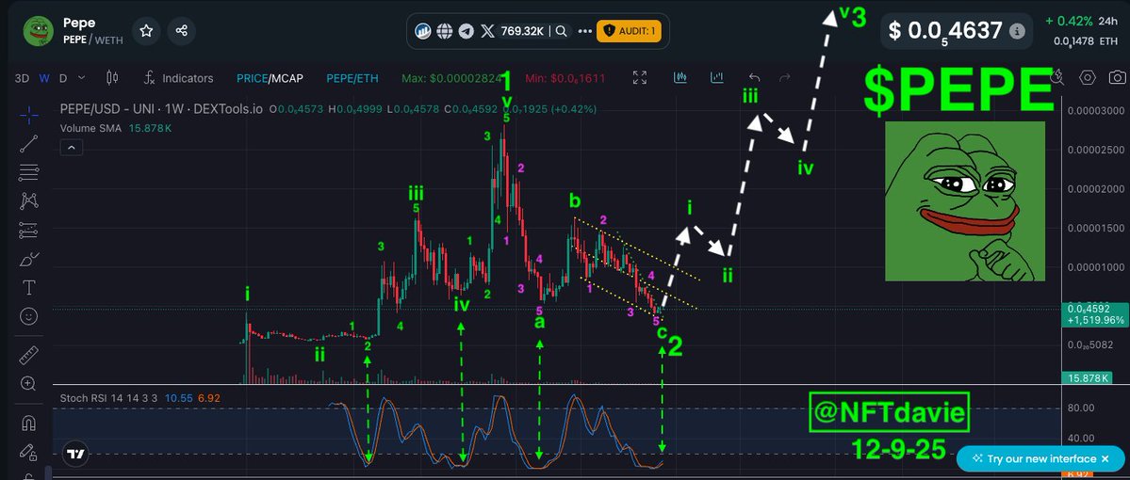The height and width of the screenshot is (480, 1130).
Task: Click the TradingView logo
Action: point(74,454)
